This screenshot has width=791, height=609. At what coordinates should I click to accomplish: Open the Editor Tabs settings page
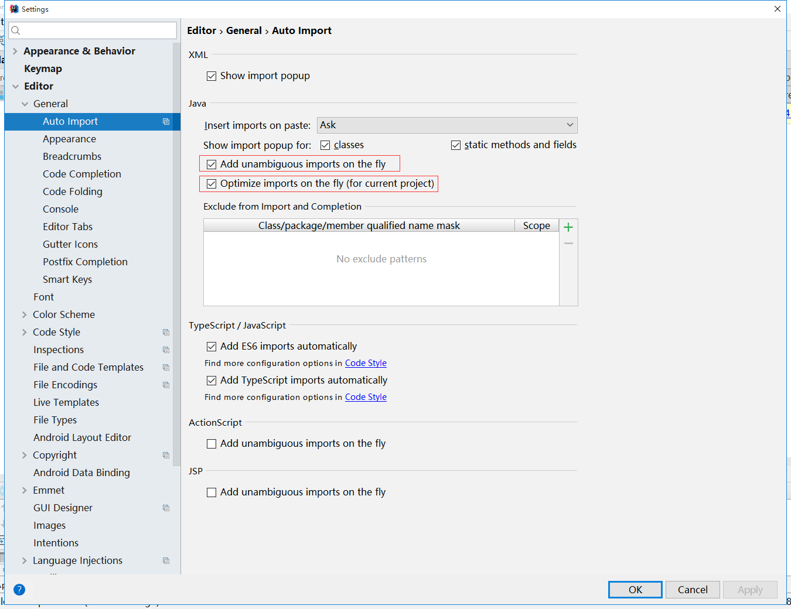click(x=67, y=227)
